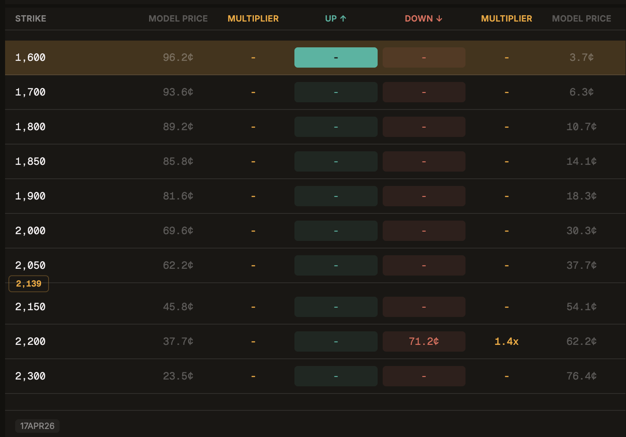
Task: Select UP for strike 2,150
Action: point(336,307)
